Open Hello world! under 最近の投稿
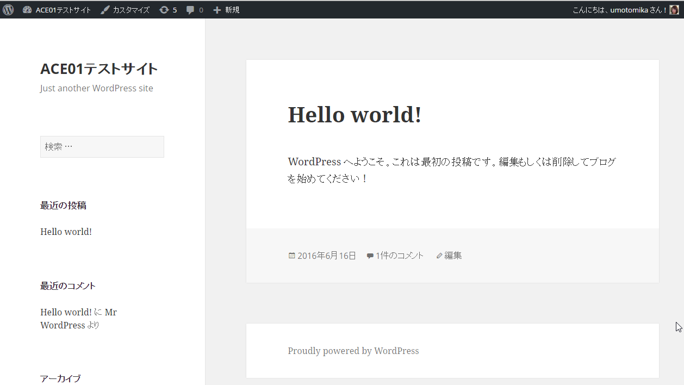The image size is (684, 385). coord(66,232)
